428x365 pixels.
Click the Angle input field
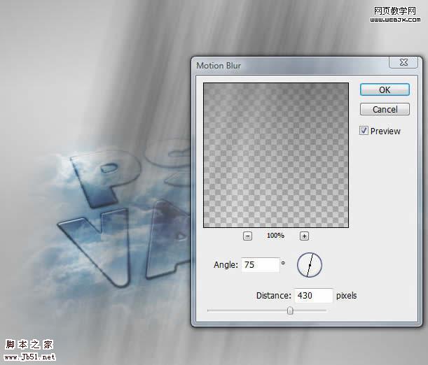pyautogui.click(x=261, y=264)
